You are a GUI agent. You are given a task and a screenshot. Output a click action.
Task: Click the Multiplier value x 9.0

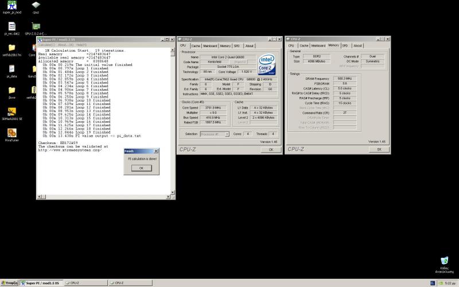(x=213, y=113)
